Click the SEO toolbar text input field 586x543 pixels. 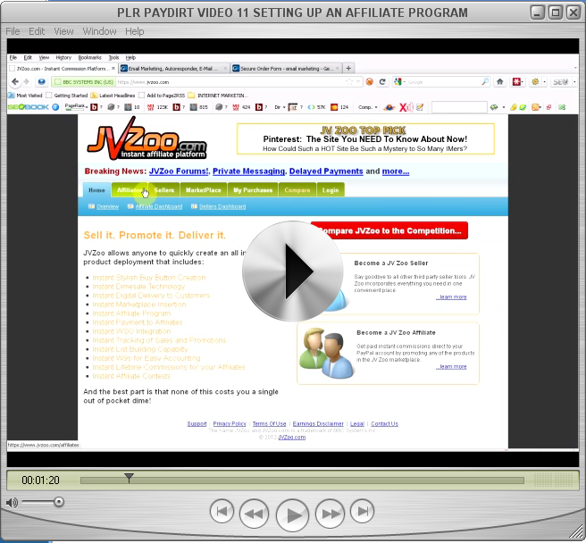[x=459, y=107]
